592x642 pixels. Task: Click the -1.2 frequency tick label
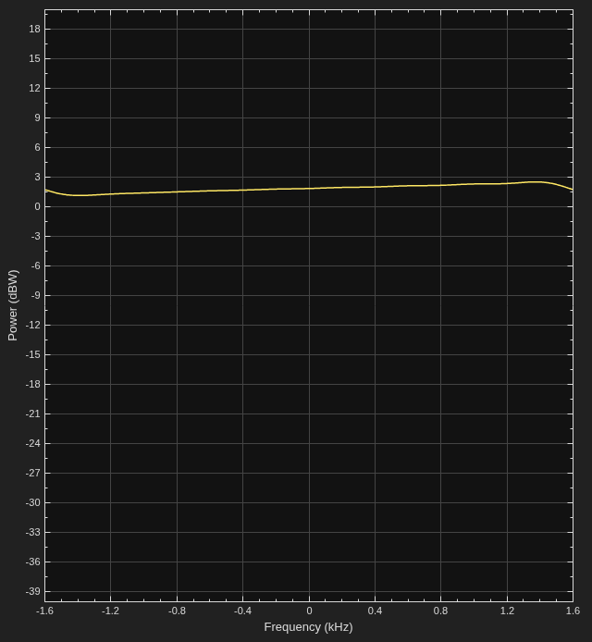(x=111, y=611)
